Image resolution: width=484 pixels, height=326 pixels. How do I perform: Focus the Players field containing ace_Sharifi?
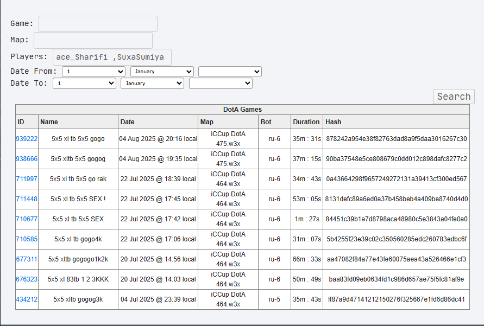coord(112,57)
